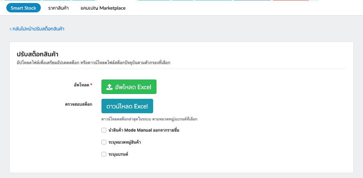
Task: Check the ระบุแบรนด์ checkbox
Action: (x=104, y=154)
